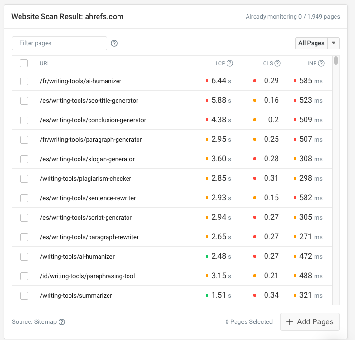Viewport: 355px width, 340px height.
Task: Click the 5.88 s LCP value
Action: [221, 100]
